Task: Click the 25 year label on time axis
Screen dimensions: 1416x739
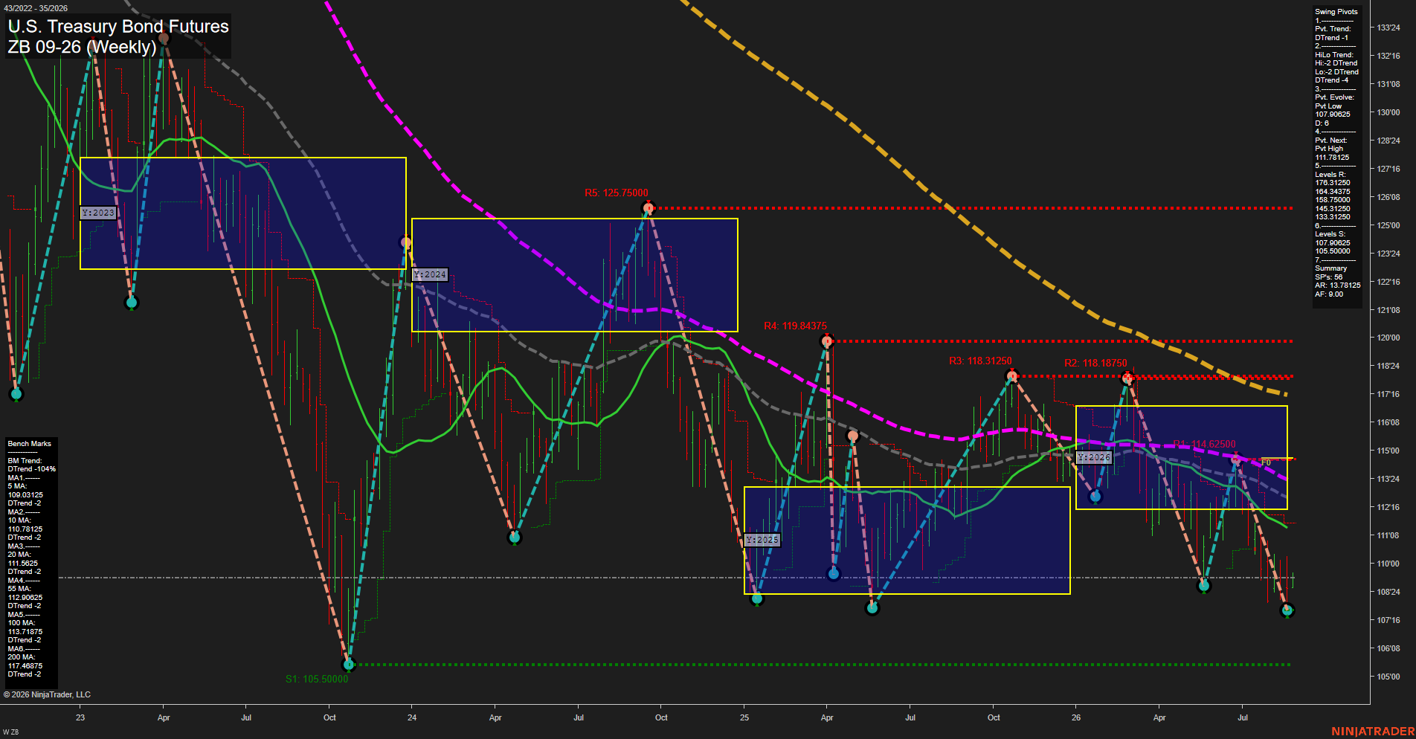Action: [744, 717]
